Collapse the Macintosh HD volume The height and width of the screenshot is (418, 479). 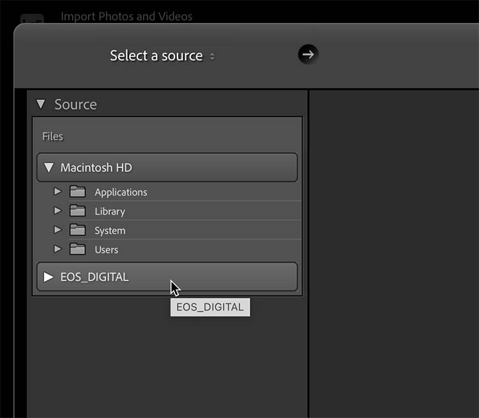point(49,167)
